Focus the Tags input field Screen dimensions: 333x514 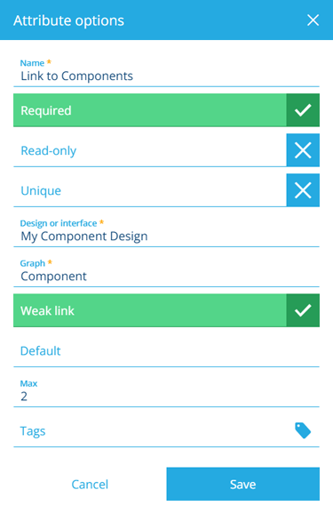point(154,431)
